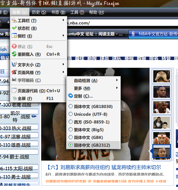Click the green Reload (重新载入) icon
The width and height of the screenshot is (178, 190).
[x=14, y=54]
